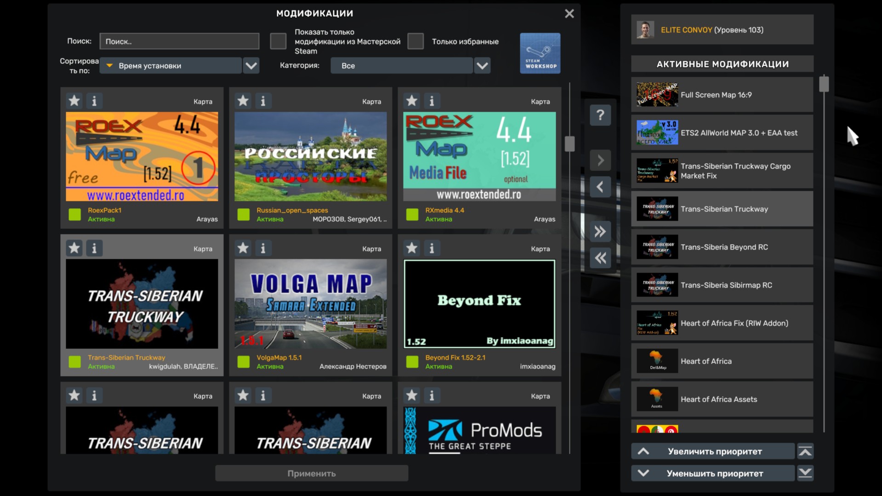Toggle VolgaMap 1.5.1 active status square
Screen dimensions: 882x496
click(x=243, y=362)
